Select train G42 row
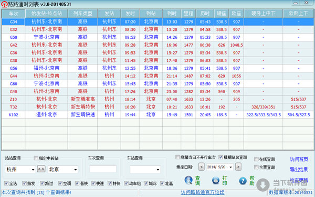This screenshot has height=197, width=315. [x=157, y=45]
